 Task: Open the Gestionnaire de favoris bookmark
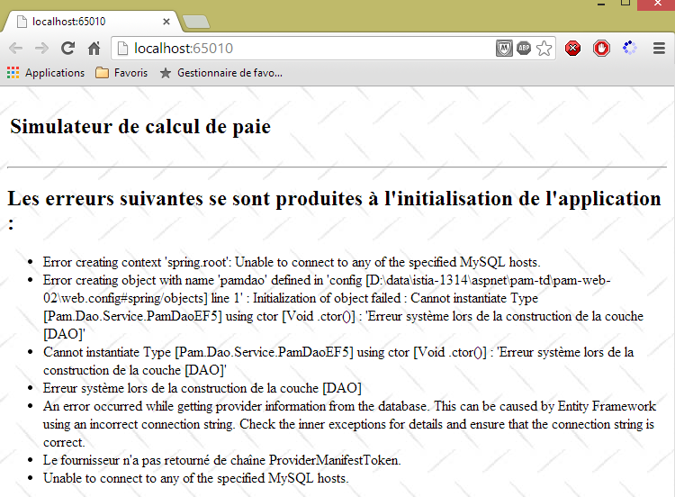(220, 73)
